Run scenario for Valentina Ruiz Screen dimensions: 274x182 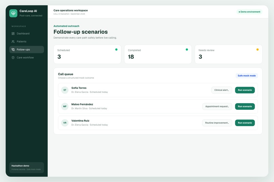pos(245,123)
